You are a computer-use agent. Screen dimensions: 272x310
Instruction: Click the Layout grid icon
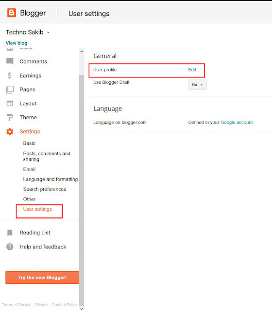click(10, 103)
